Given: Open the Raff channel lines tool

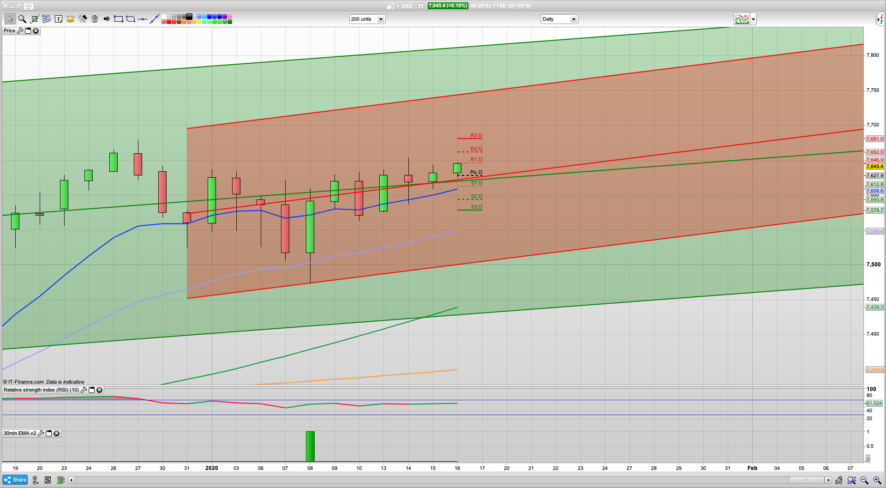Looking at the screenshot, I should [x=46, y=19].
